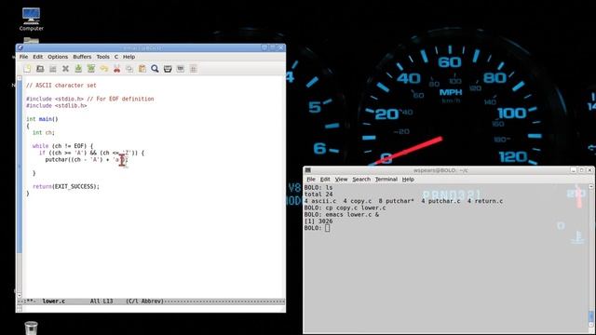
Task: Click the terminal prompt cursor after last BOLO:
Action: click(x=327, y=228)
